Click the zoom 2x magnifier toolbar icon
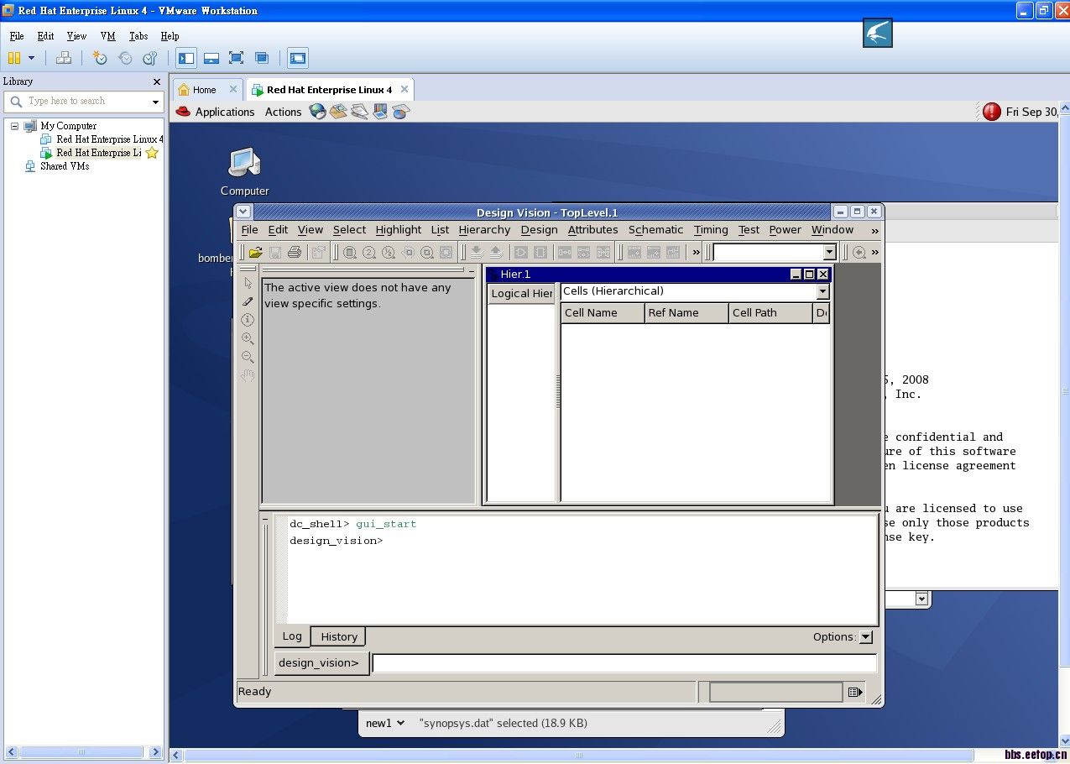The height and width of the screenshot is (764, 1070). [x=369, y=252]
